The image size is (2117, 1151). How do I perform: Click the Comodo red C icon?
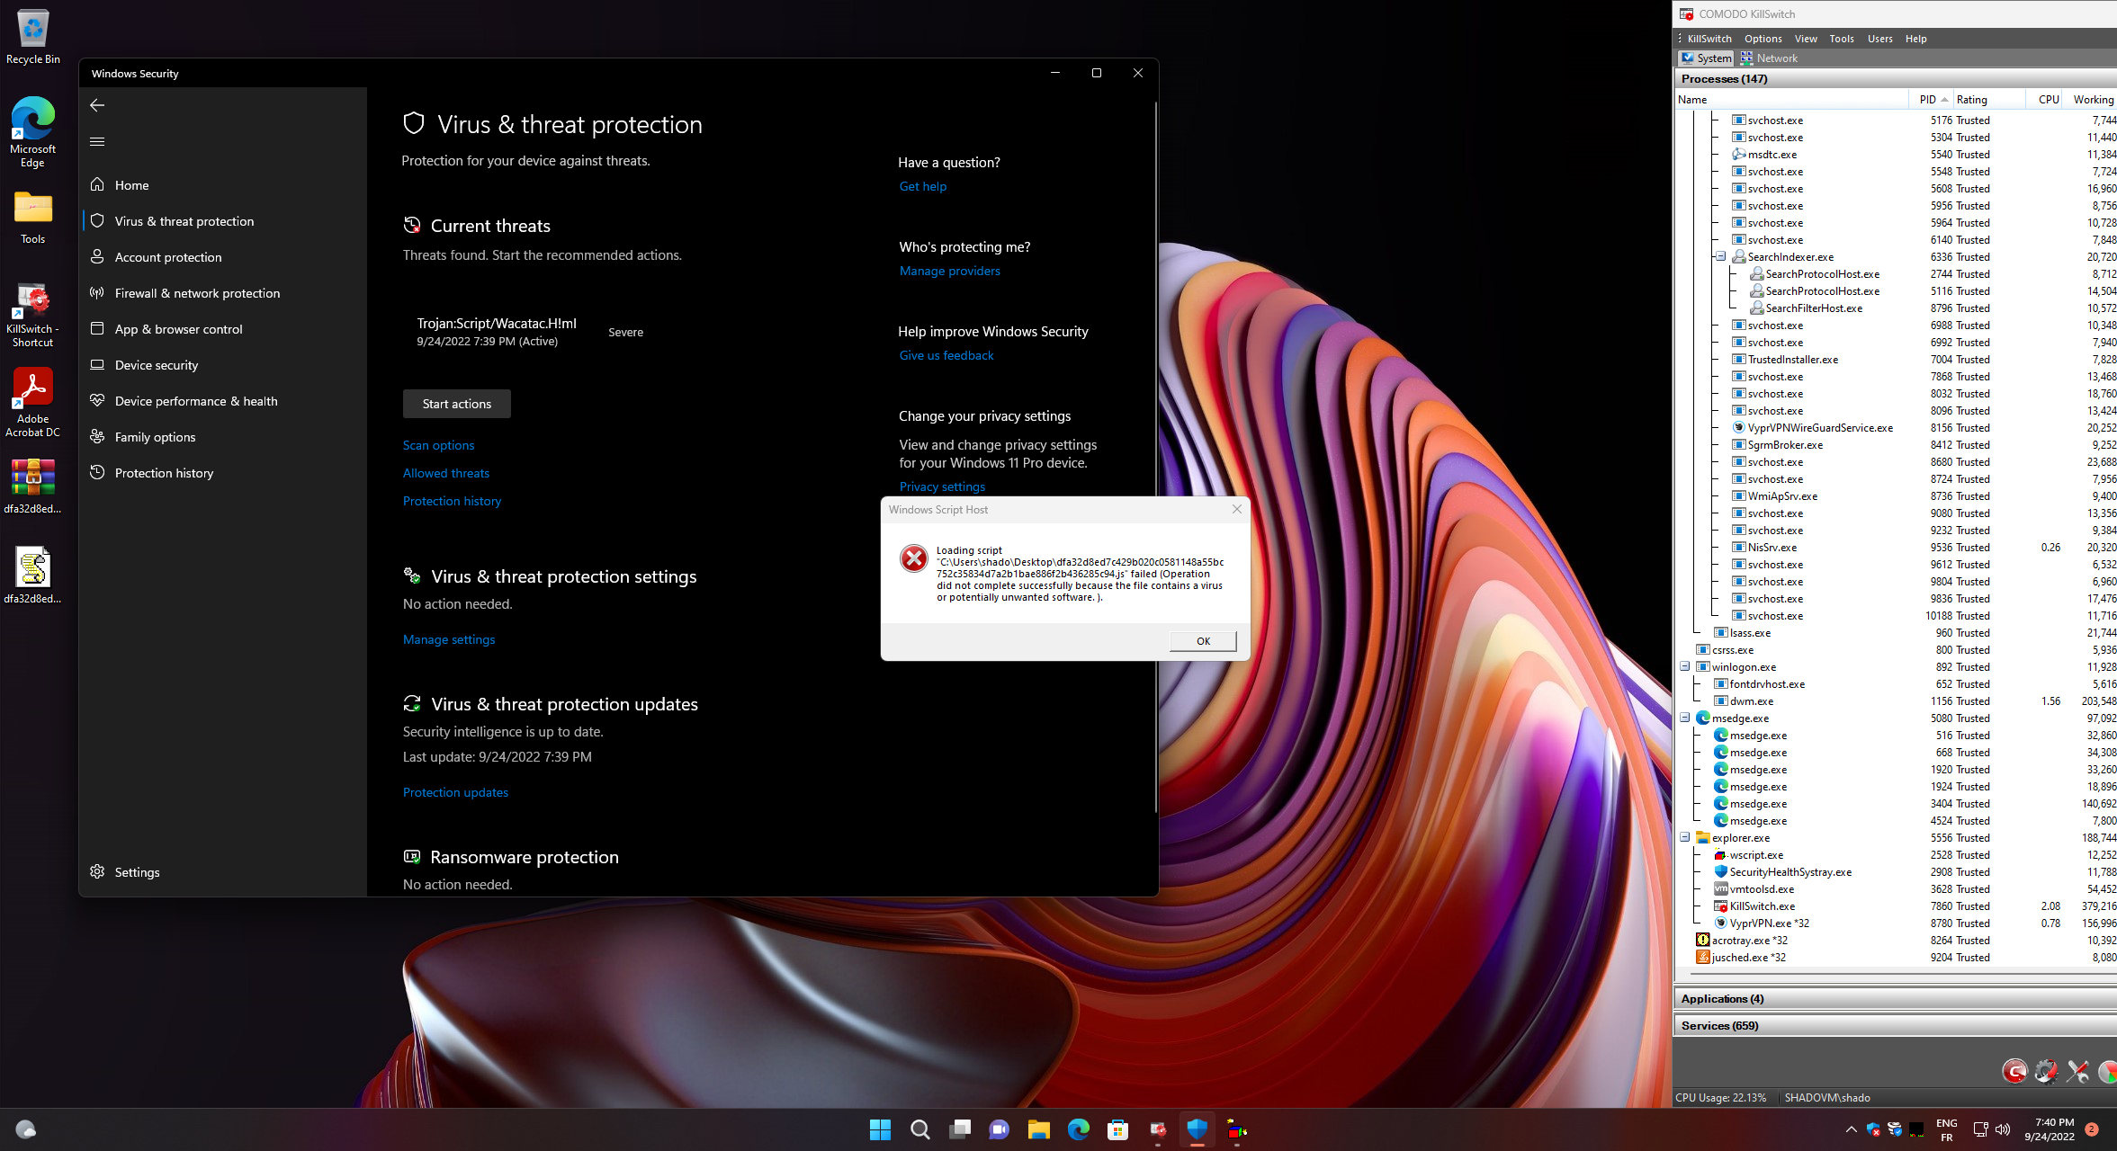click(2014, 1071)
